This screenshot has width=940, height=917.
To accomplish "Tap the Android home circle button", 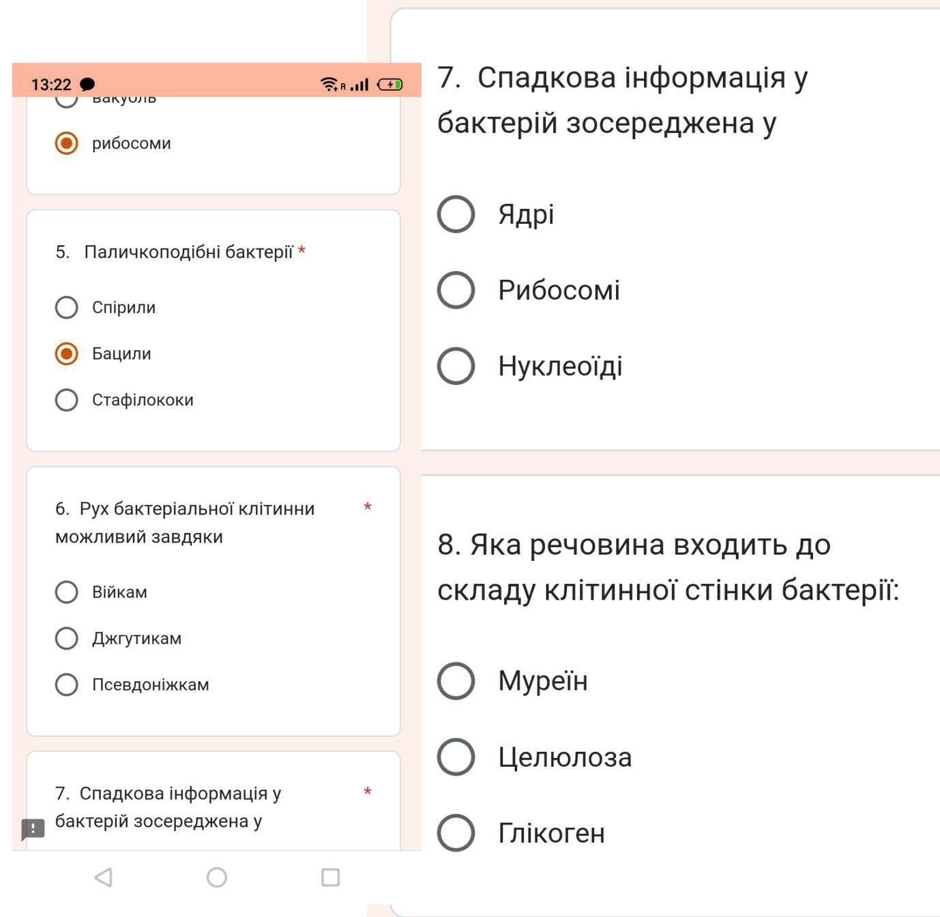I will tap(217, 877).
